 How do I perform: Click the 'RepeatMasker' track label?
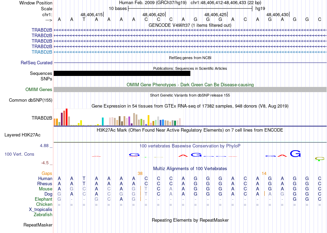pyautogui.click(x=38, y=225)
